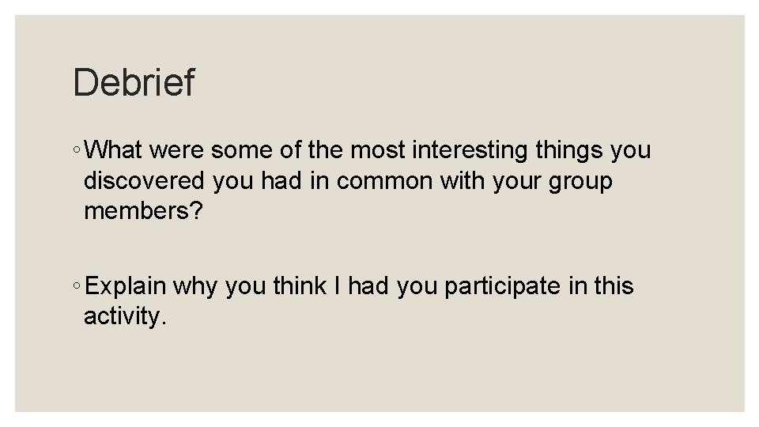Image resolution: width=759 pixels, height=427 pixels.
Task: Click the word "interesting" in first bullet
Action: 470,149
